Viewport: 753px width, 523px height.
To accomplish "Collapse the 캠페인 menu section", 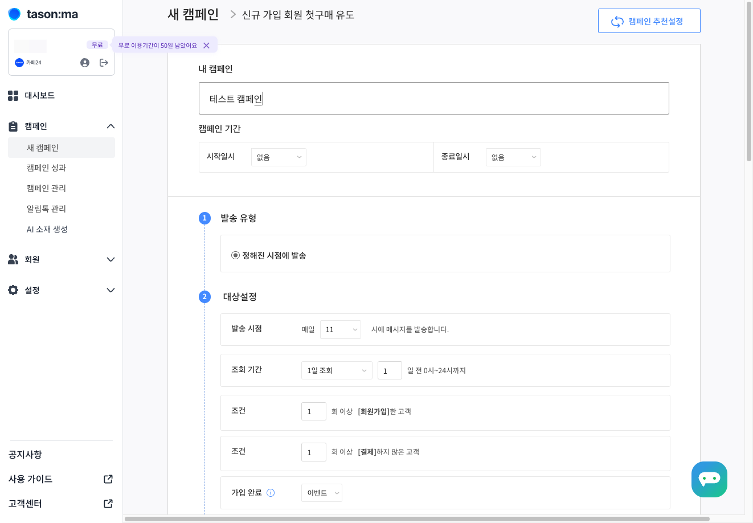I will point(111,126).
